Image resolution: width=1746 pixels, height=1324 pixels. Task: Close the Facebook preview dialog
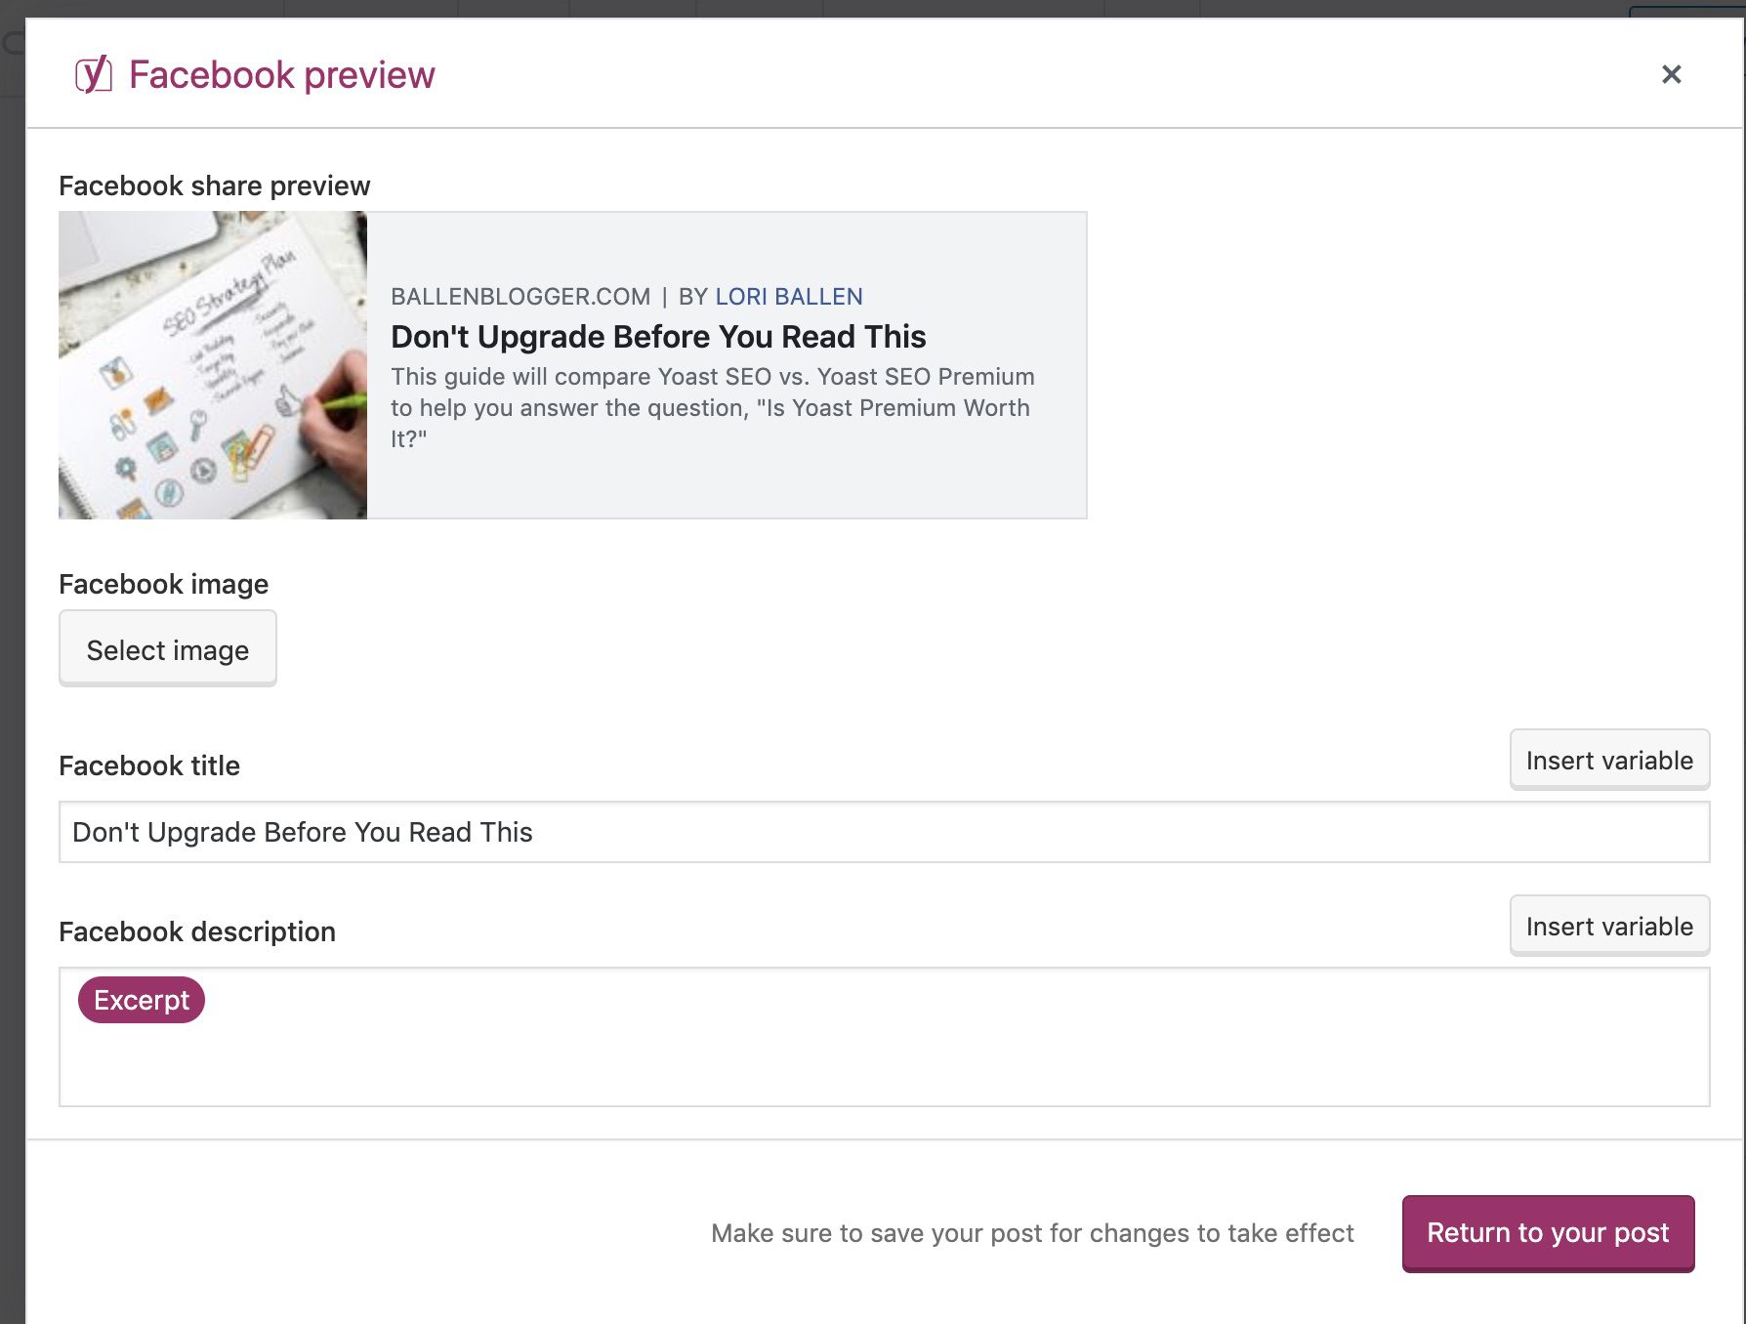click(x=1671, y=74)
